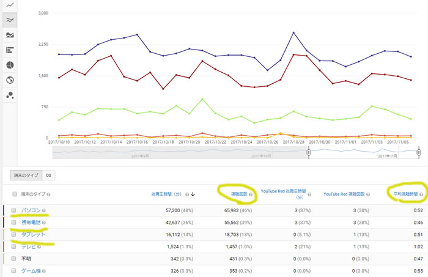Select the 端末のタイプ tab
Screen dimensions: 428x277
27,175
